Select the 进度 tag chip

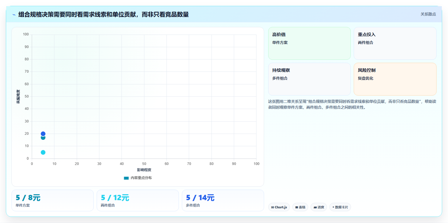click(x=319, y=207)
